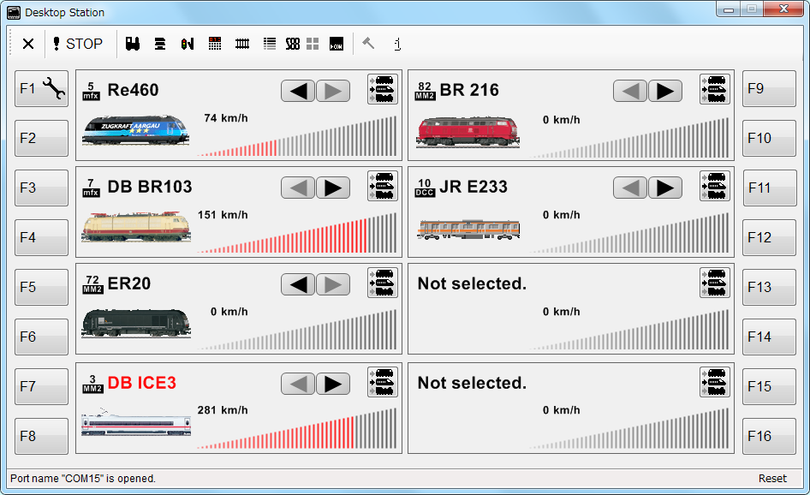Image resolution: width=810 pixels, height=495 pixels.
Task: Click the F16 function button
Action: point(769,436)
